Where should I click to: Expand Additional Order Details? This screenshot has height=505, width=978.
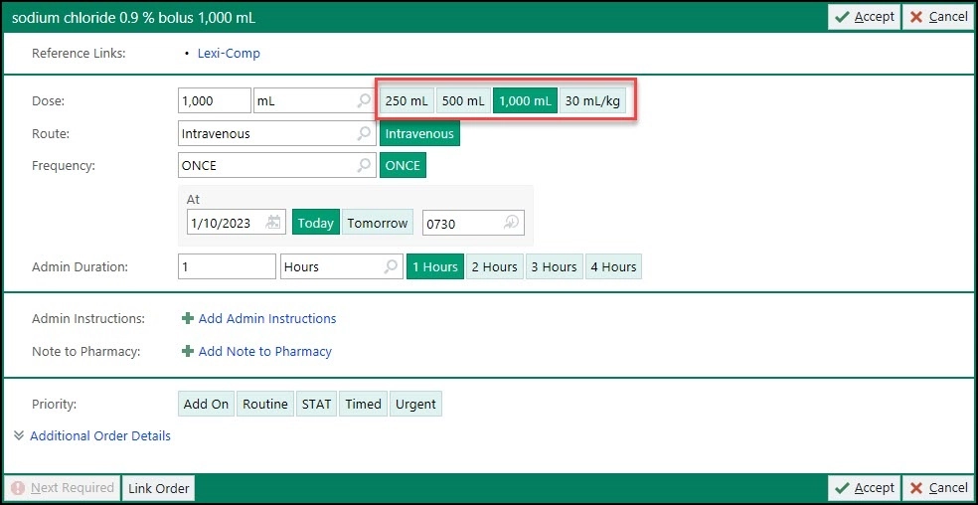tap(99, 436)
